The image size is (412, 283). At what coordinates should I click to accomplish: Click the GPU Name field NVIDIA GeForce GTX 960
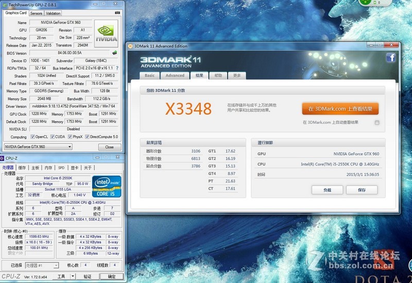(x=61, y=23)
